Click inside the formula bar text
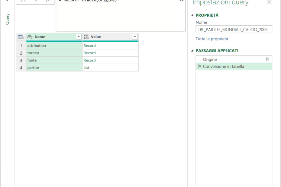The height and width of the screenshot is (187, 281). 88,1
